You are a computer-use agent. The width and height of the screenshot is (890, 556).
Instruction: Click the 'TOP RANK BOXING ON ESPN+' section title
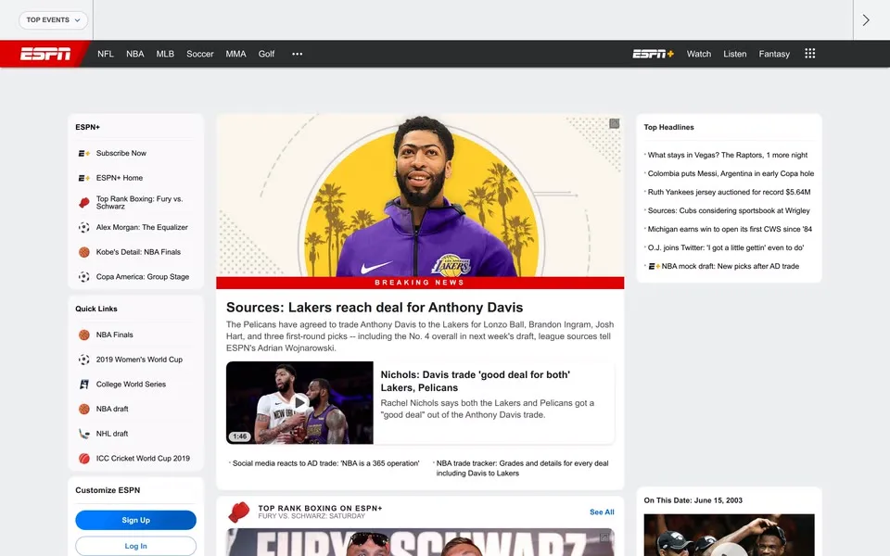320,509
